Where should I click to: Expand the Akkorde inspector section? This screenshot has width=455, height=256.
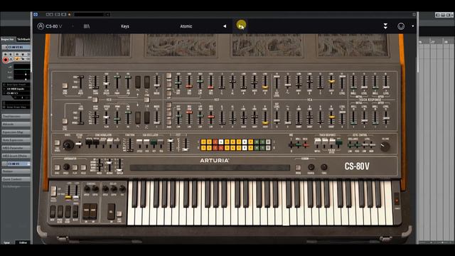tap(16, 124)
